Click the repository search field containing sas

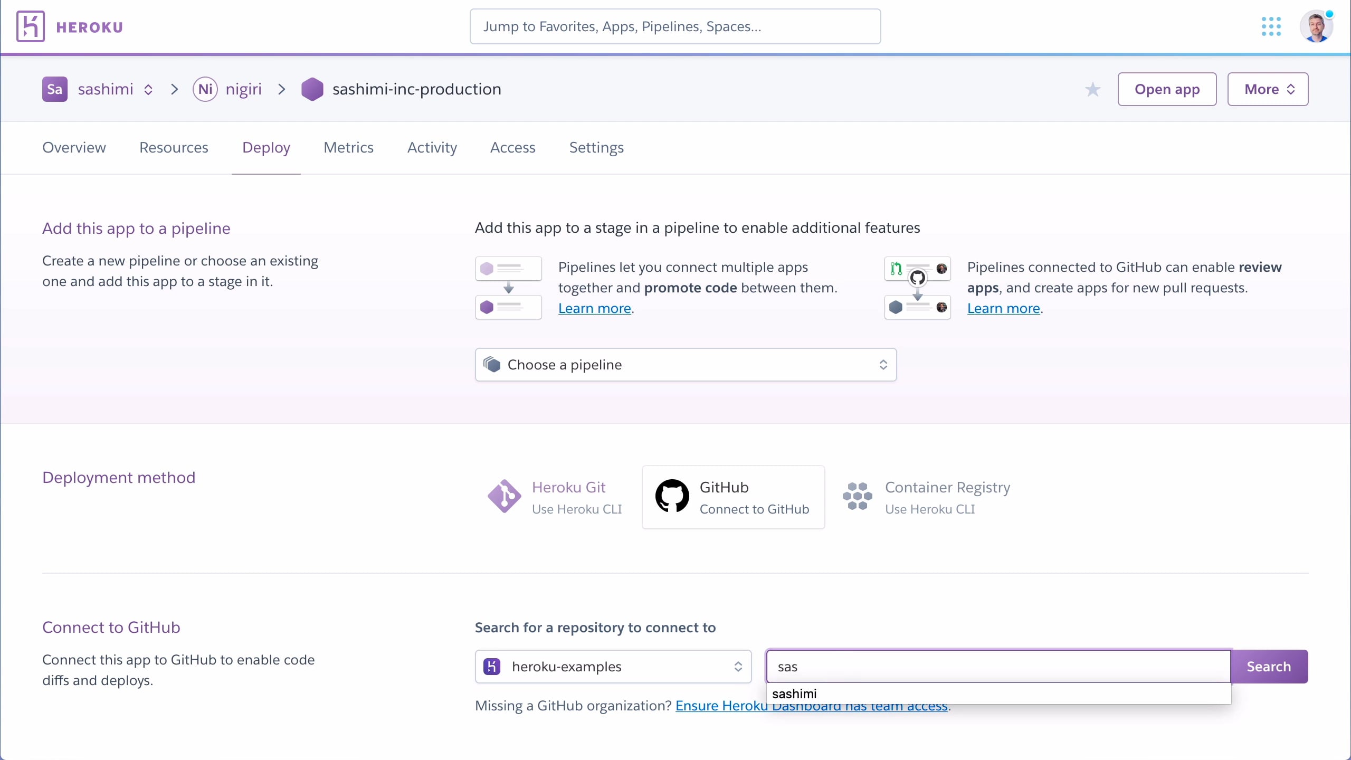998,667
